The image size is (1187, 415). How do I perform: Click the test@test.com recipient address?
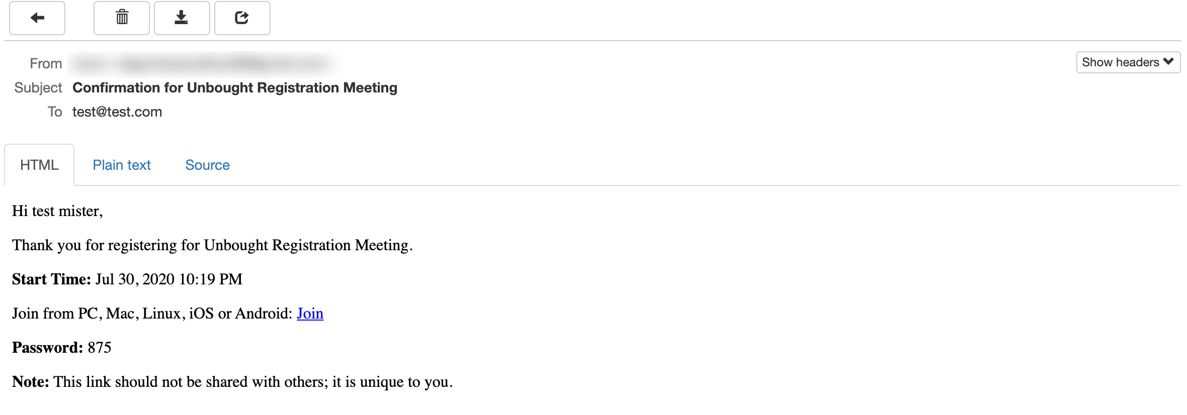click(x=117, y=112)
